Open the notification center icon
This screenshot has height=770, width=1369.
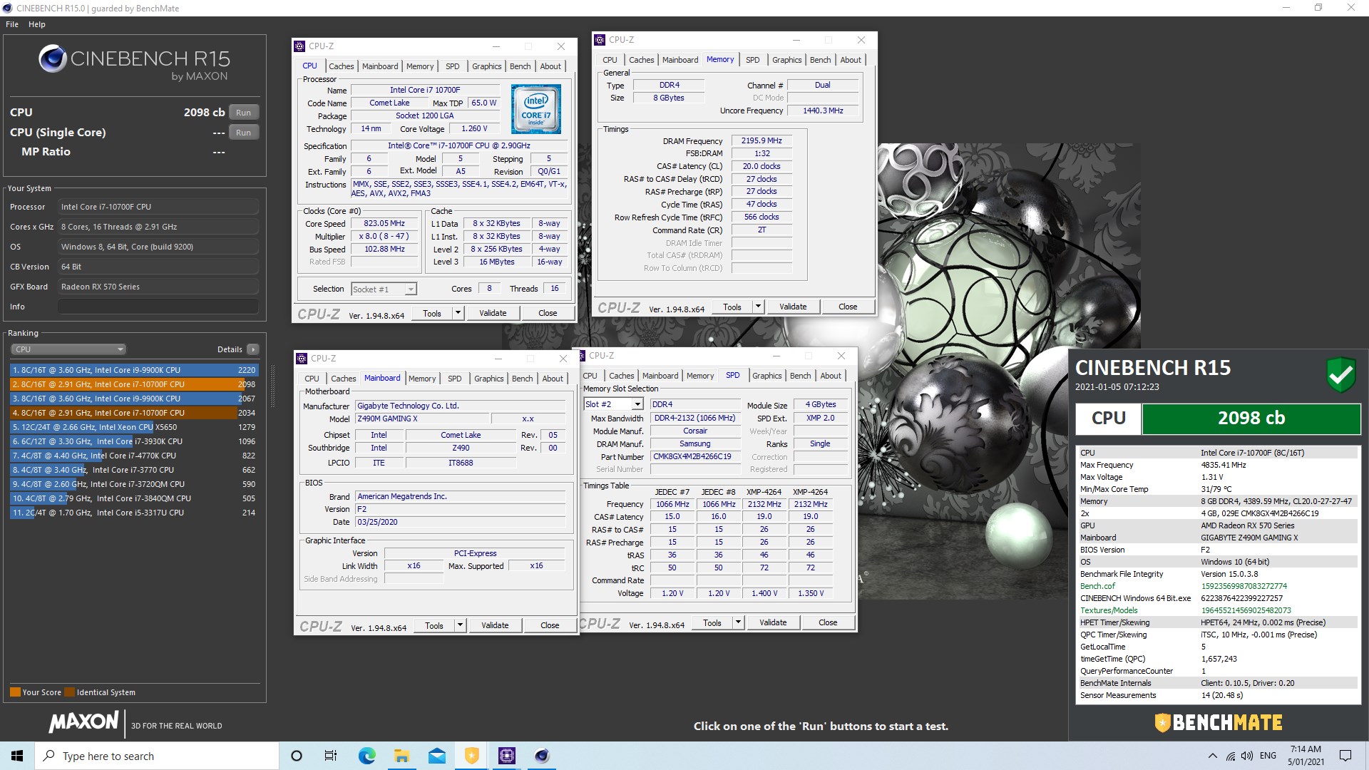(1345, 756)
